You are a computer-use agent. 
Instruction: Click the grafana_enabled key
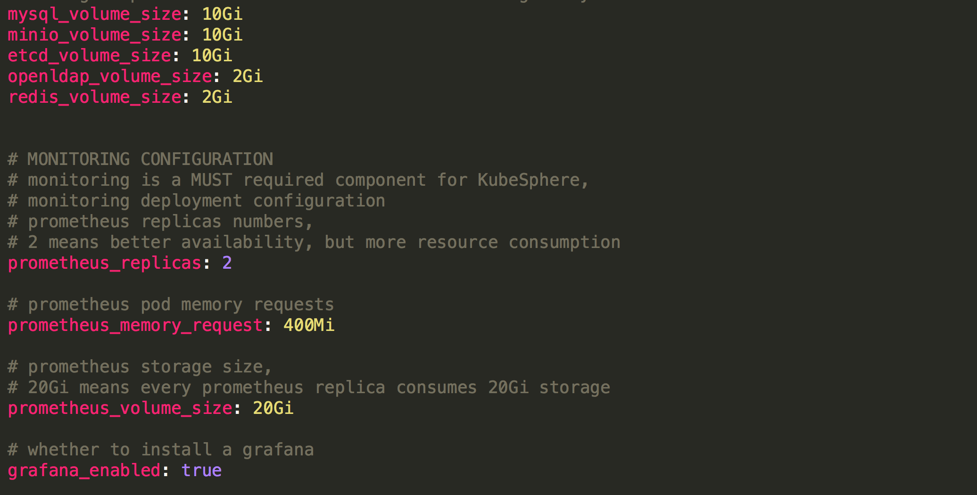(84, 470)
